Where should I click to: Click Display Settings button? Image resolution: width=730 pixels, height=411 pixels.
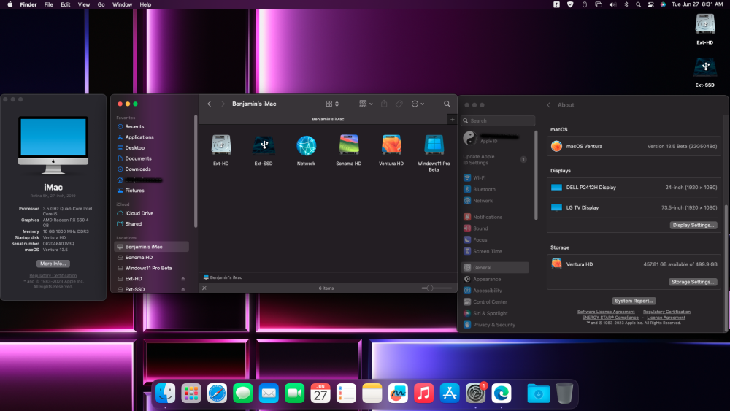click(693, 226)
